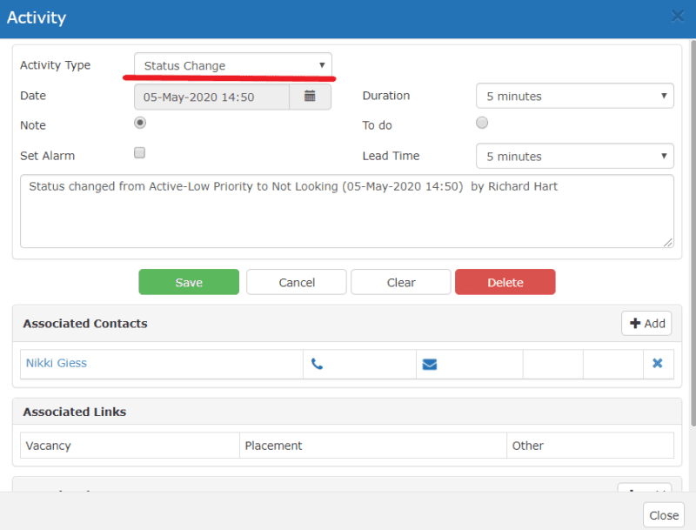Screen dimensions: 696x530
Task: Email Nikki Giess via envelope icon
Action: coord(429,365)
